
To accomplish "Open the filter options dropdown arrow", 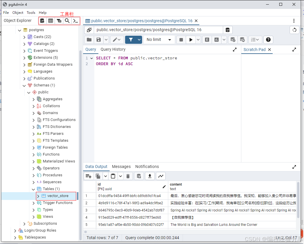I will [139, 40].
